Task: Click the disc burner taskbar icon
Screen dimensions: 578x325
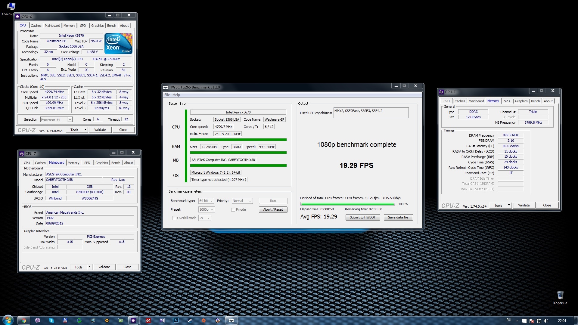Action: (x=218, y=320)
